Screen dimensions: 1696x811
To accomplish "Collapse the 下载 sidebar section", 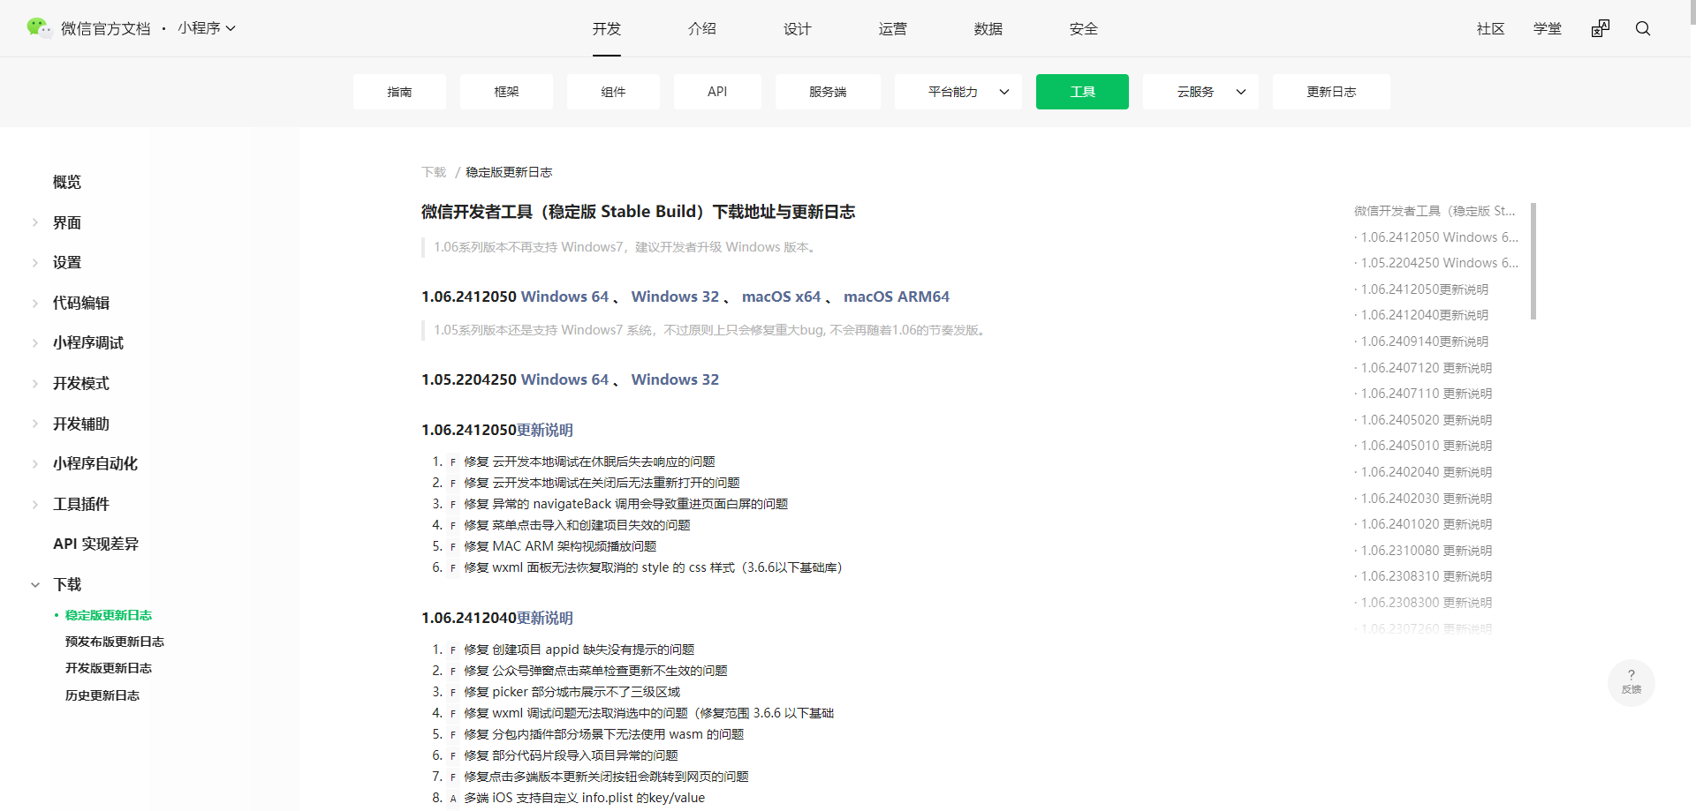I will tap(35, 584).
